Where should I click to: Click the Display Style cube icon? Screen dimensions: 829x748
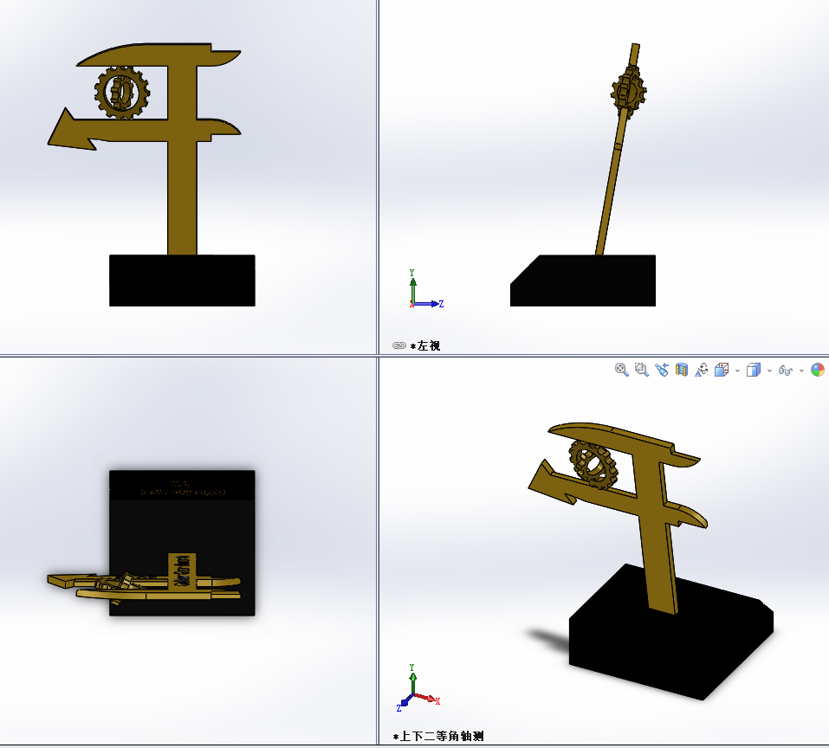tap(754, 370)
